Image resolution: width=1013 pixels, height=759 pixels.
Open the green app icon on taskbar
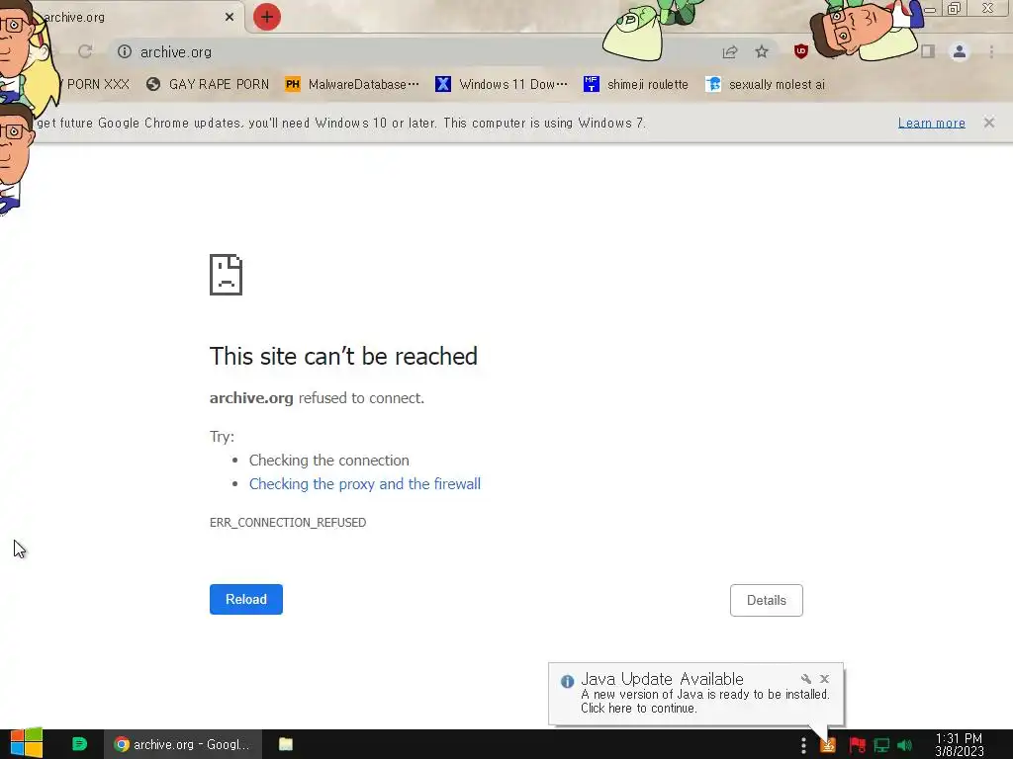click(79, 744)
